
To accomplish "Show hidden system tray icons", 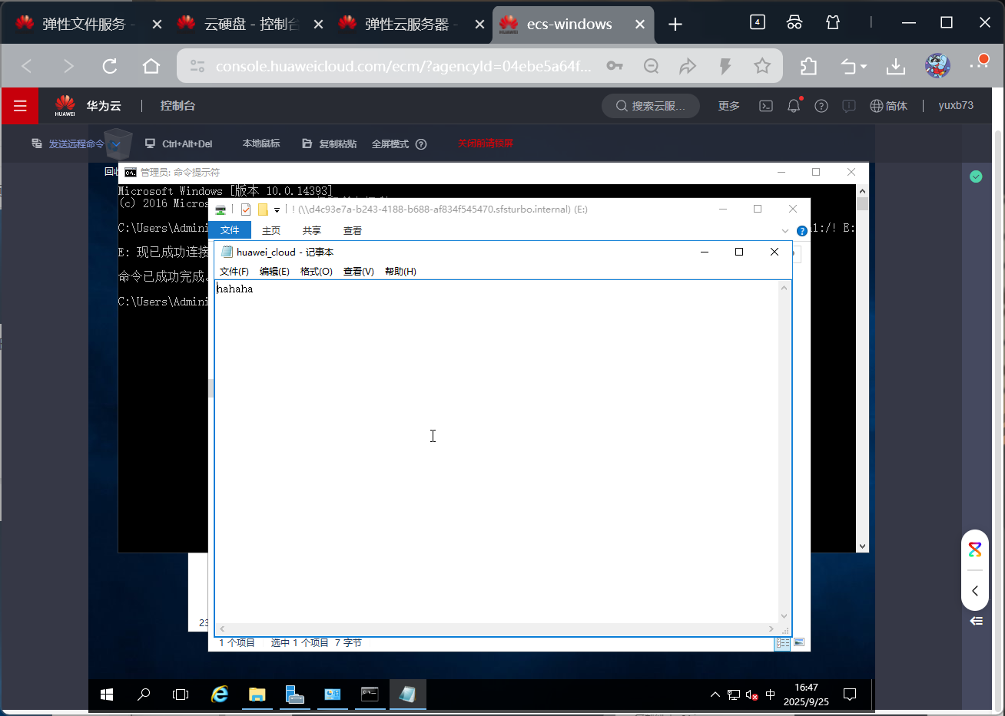I will 715,695.
